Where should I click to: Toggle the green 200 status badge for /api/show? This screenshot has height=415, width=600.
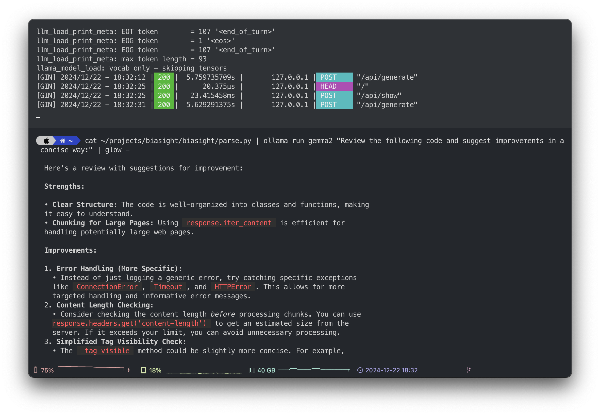[164, 95]
